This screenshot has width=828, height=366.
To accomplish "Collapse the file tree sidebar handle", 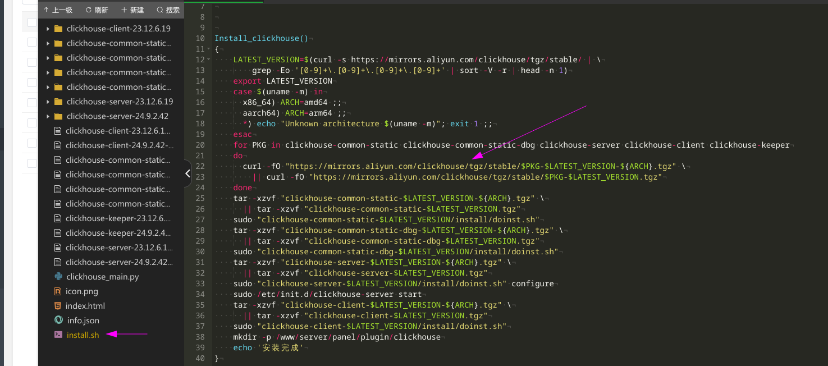I will point(188,174).
